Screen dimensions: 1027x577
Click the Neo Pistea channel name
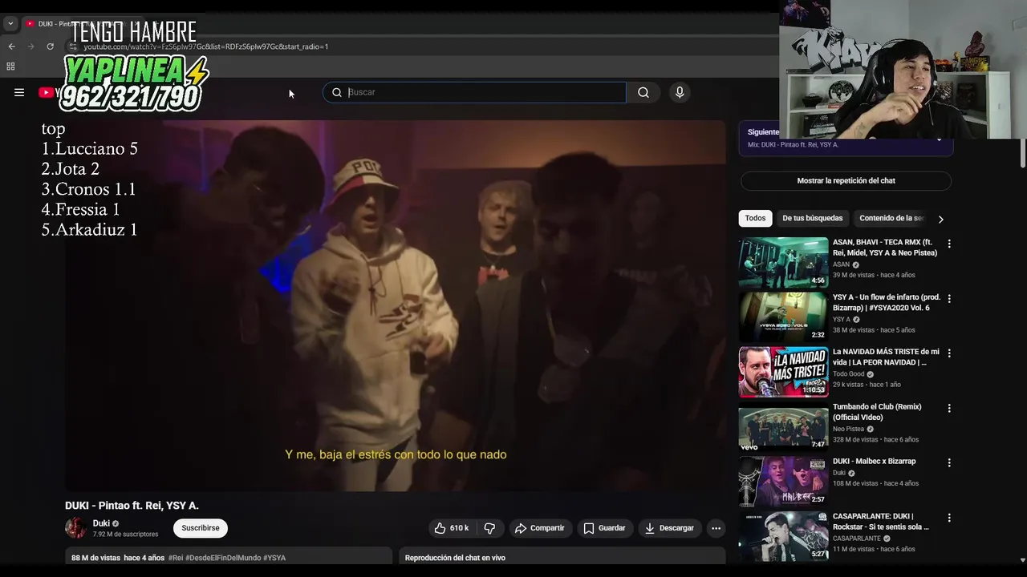[848, 429]
